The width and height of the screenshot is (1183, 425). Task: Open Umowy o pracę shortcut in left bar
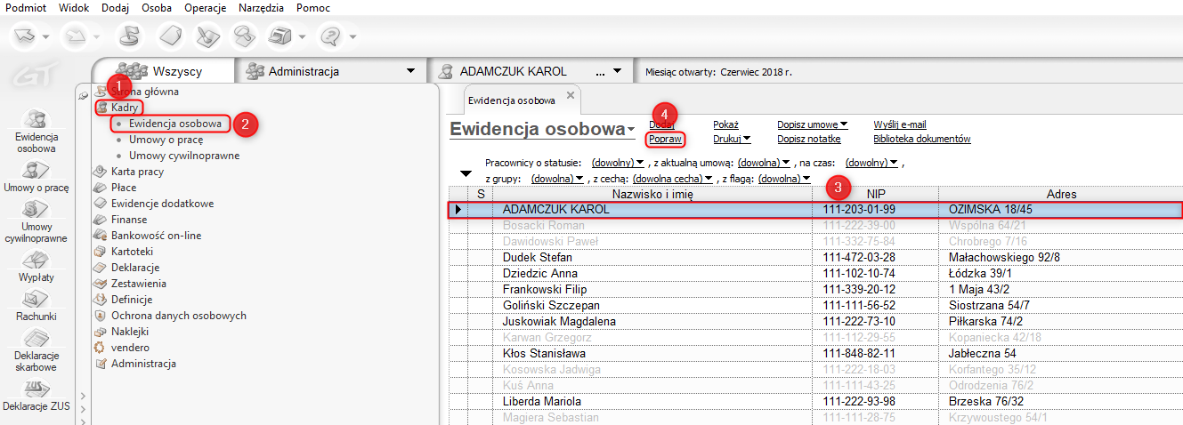(x=36, y=178)
